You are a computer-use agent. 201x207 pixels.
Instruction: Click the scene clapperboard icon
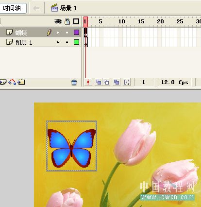coord(54,8)
